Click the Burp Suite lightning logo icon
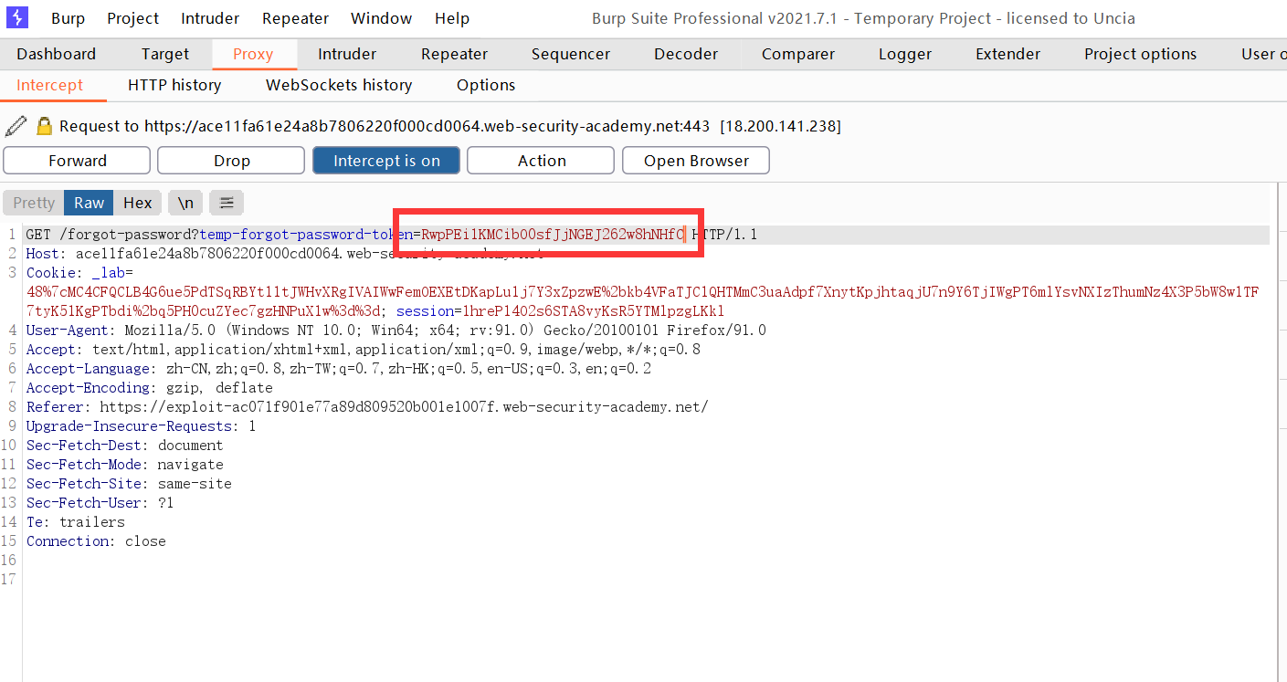1287x682 pixels. (x=17, y=17)
